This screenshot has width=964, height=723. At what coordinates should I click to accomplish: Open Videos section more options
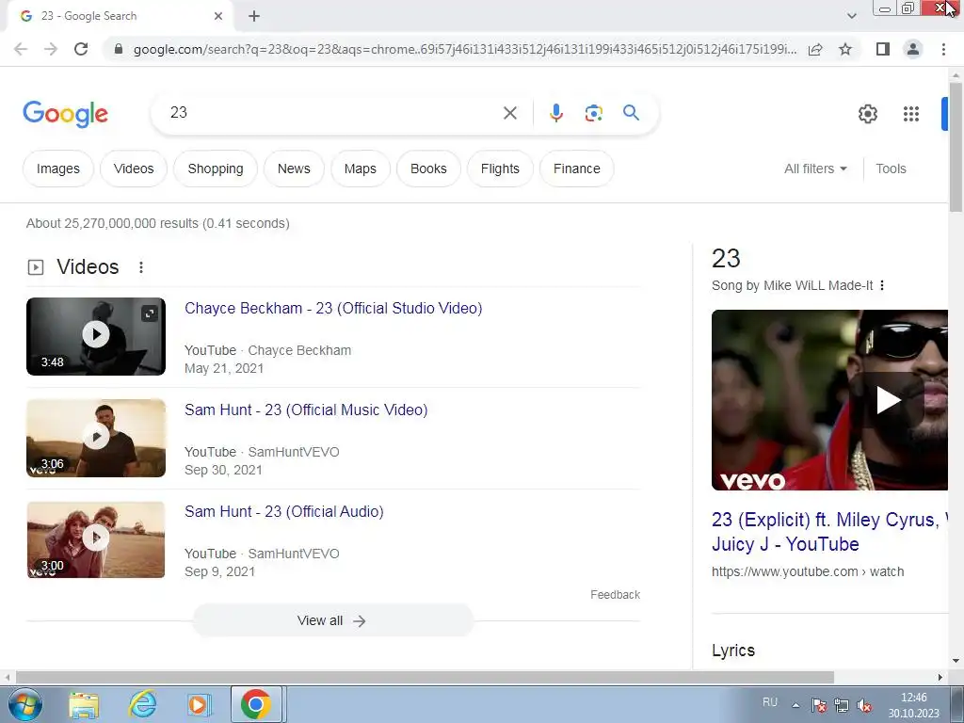(141, 266)
